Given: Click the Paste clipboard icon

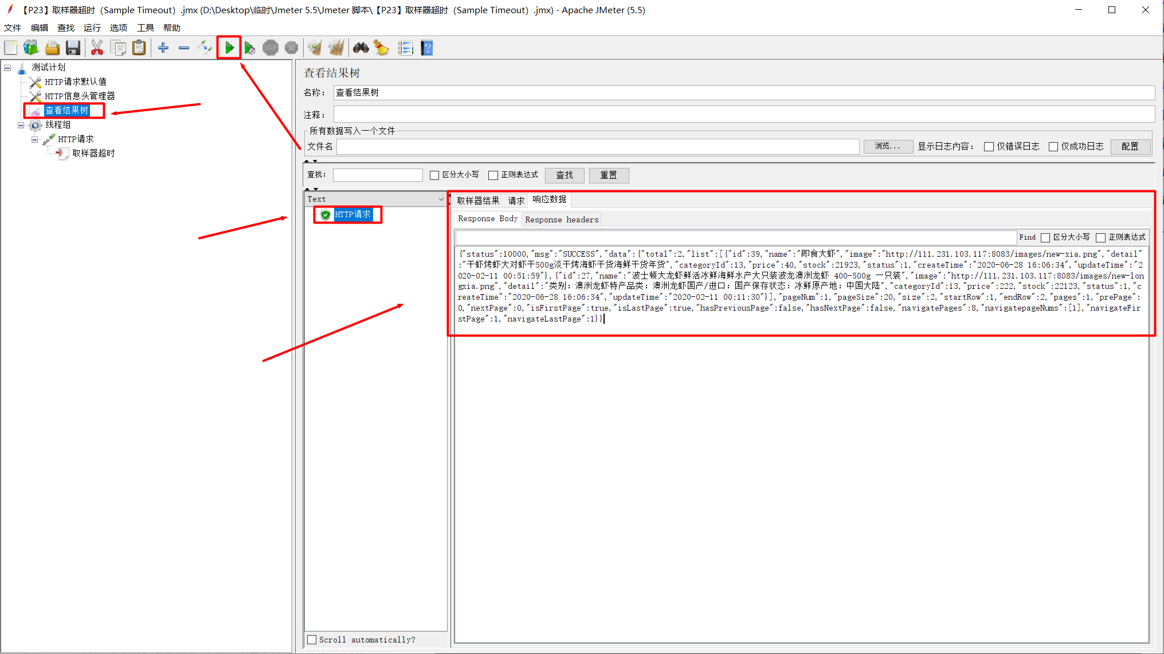Looking at the screenshot, I should point(139,48).
